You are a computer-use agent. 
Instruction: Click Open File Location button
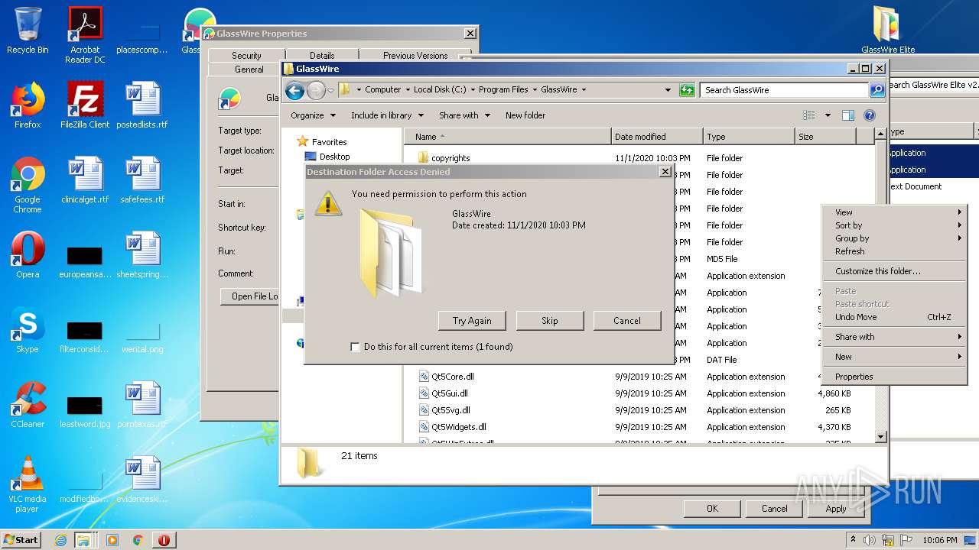[250, 296]
